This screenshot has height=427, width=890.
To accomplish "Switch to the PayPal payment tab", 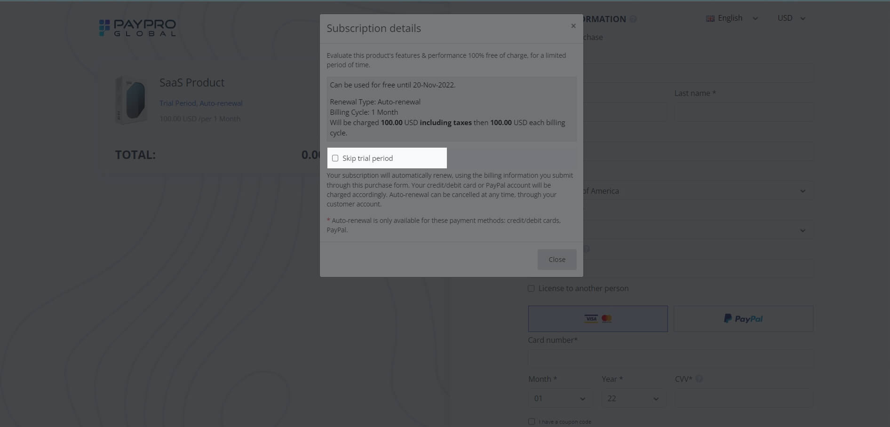I will point(743,318).
